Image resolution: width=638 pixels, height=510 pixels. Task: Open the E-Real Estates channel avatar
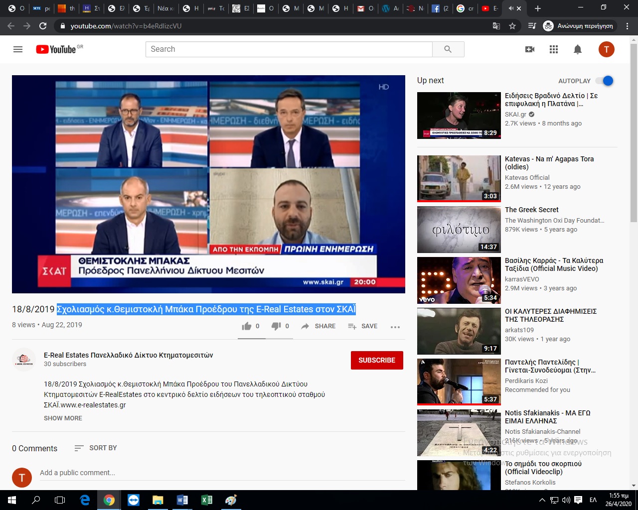coord(23,360)
